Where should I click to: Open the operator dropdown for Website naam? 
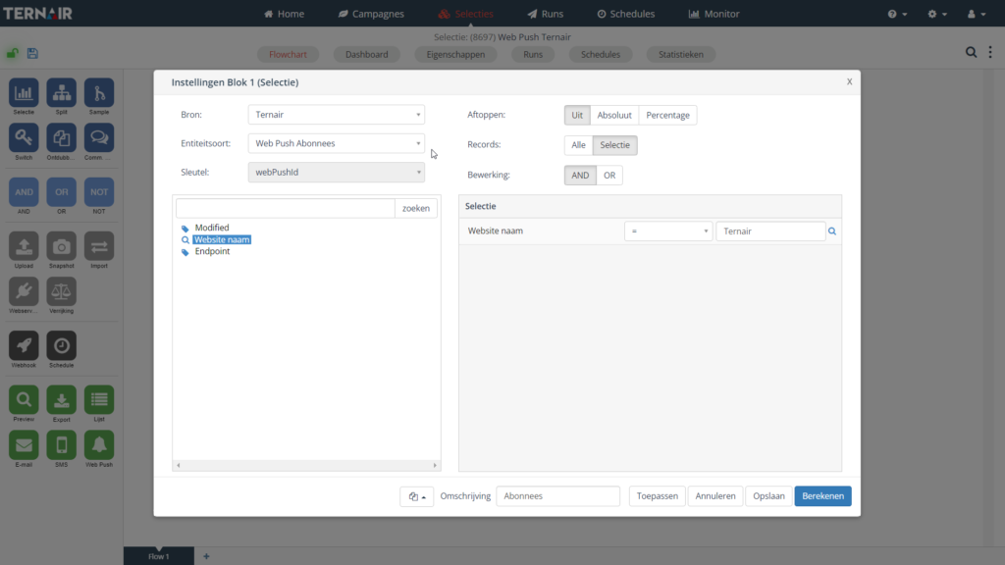(667, 231)
